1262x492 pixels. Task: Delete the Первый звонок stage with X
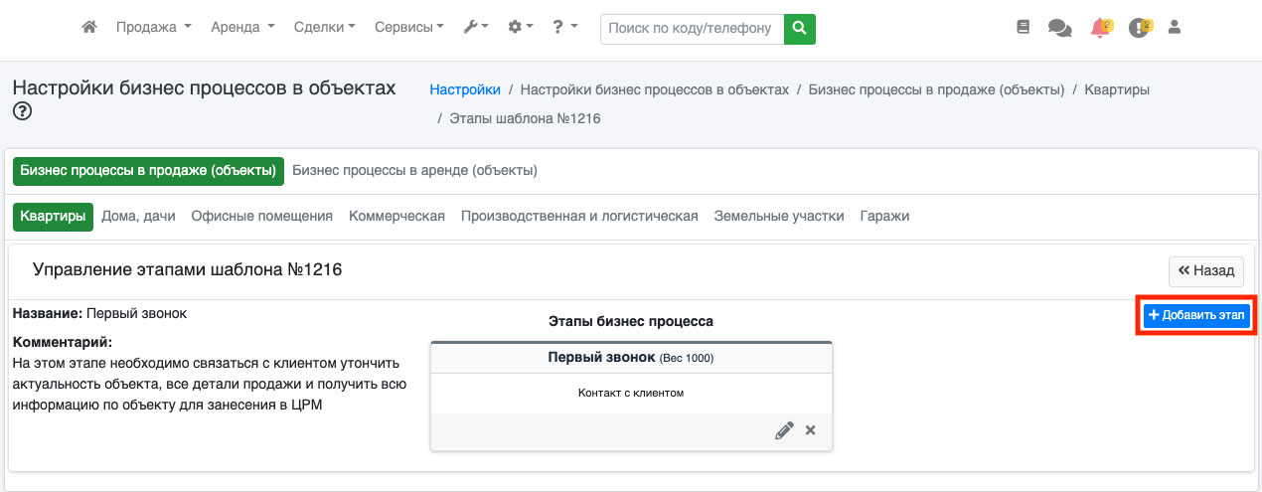810,430
